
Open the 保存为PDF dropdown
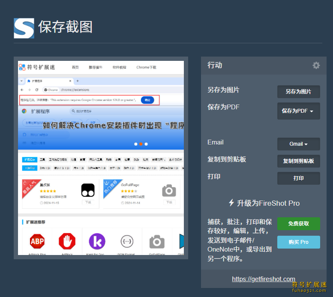(x=298, y=111)
